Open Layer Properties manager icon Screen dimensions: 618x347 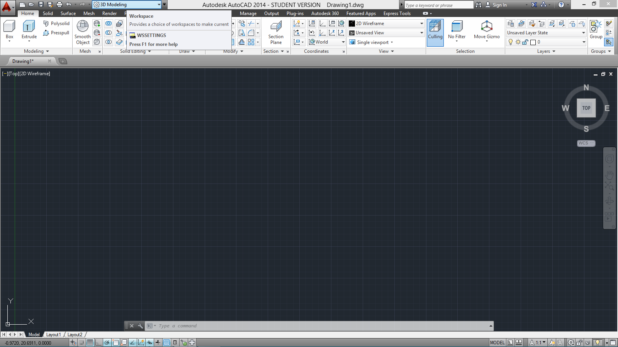511,24
